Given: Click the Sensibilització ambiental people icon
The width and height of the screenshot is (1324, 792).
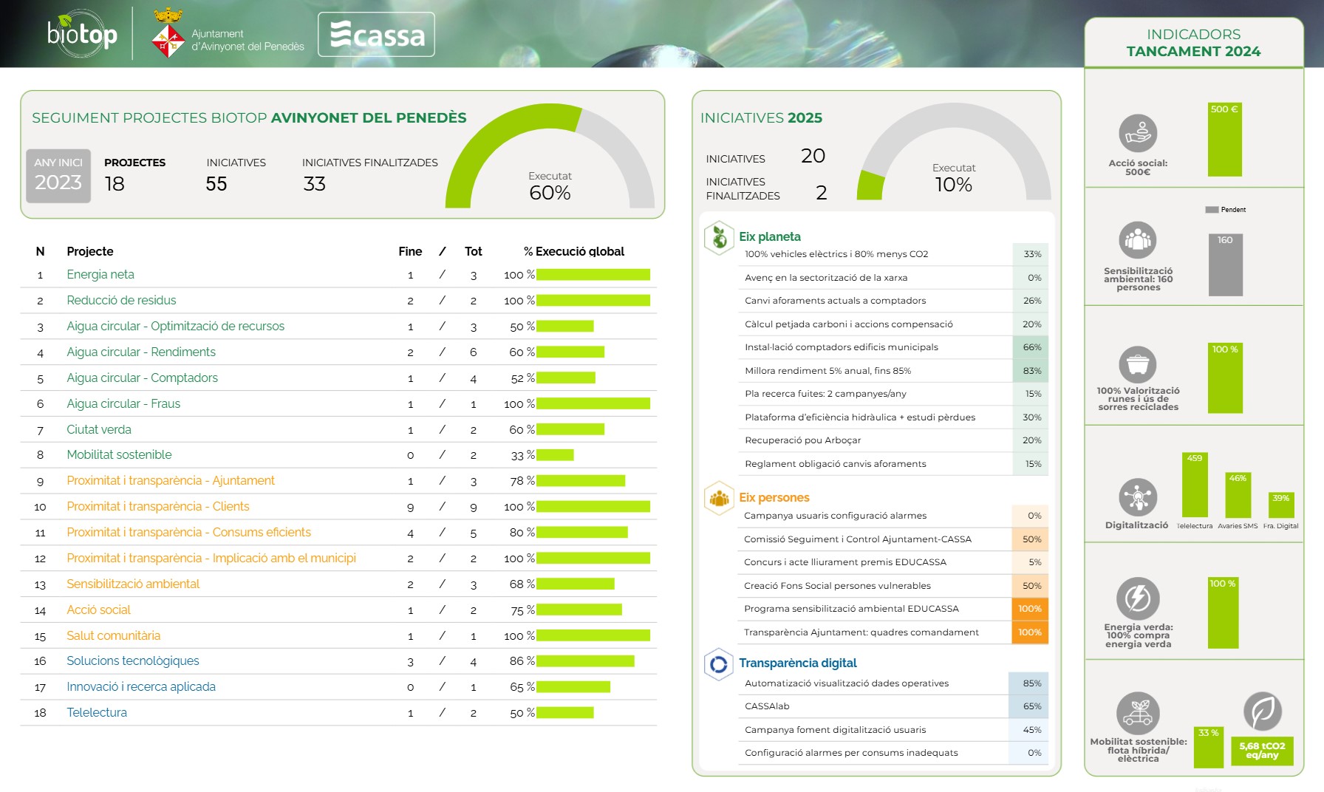Looking at the screenshot, I should 1138,240.
